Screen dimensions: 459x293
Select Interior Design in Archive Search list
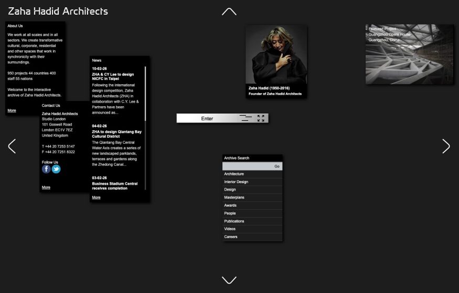tap(236, 182)
